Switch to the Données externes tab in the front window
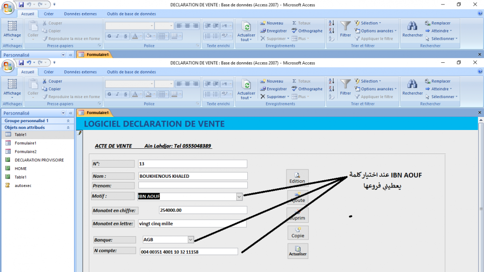This screenshot has height=272, width=484. click(x=80, y=72)
